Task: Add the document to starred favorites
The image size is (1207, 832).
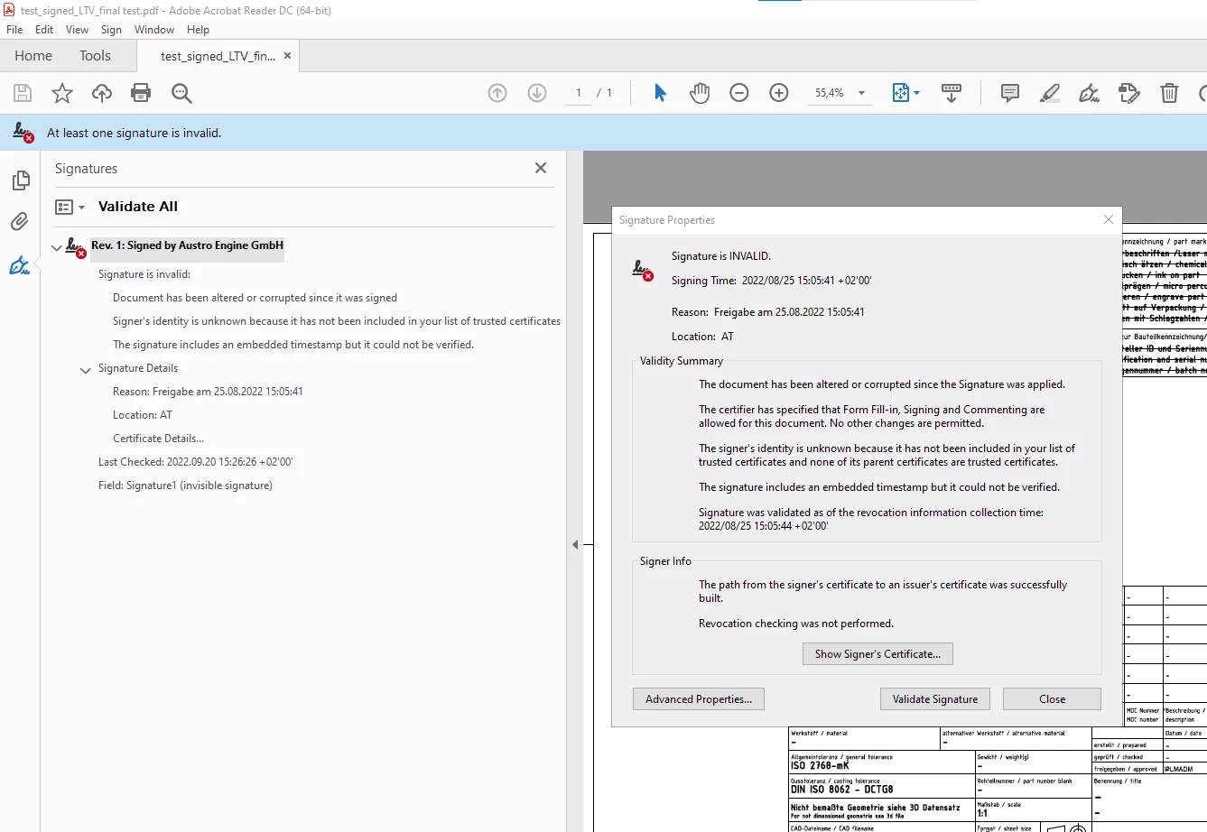Action: click(x=62, y=93)
